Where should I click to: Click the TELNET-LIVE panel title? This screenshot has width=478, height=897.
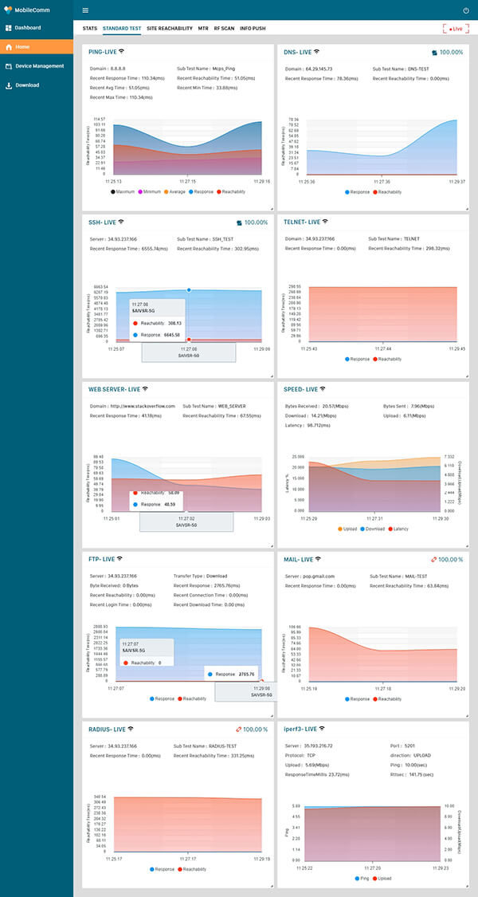coord(301,221)
